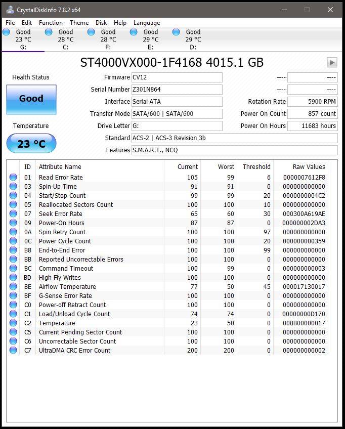Viewport: 345px width, 429px height.
Task: Click status orb for Seek Error Rate
Action: pos(13,213)
